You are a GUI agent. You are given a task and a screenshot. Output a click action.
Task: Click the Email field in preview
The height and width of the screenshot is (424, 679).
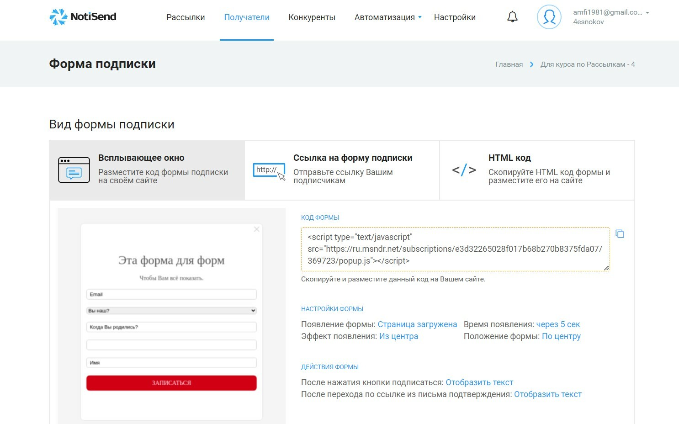coord(171,294)
